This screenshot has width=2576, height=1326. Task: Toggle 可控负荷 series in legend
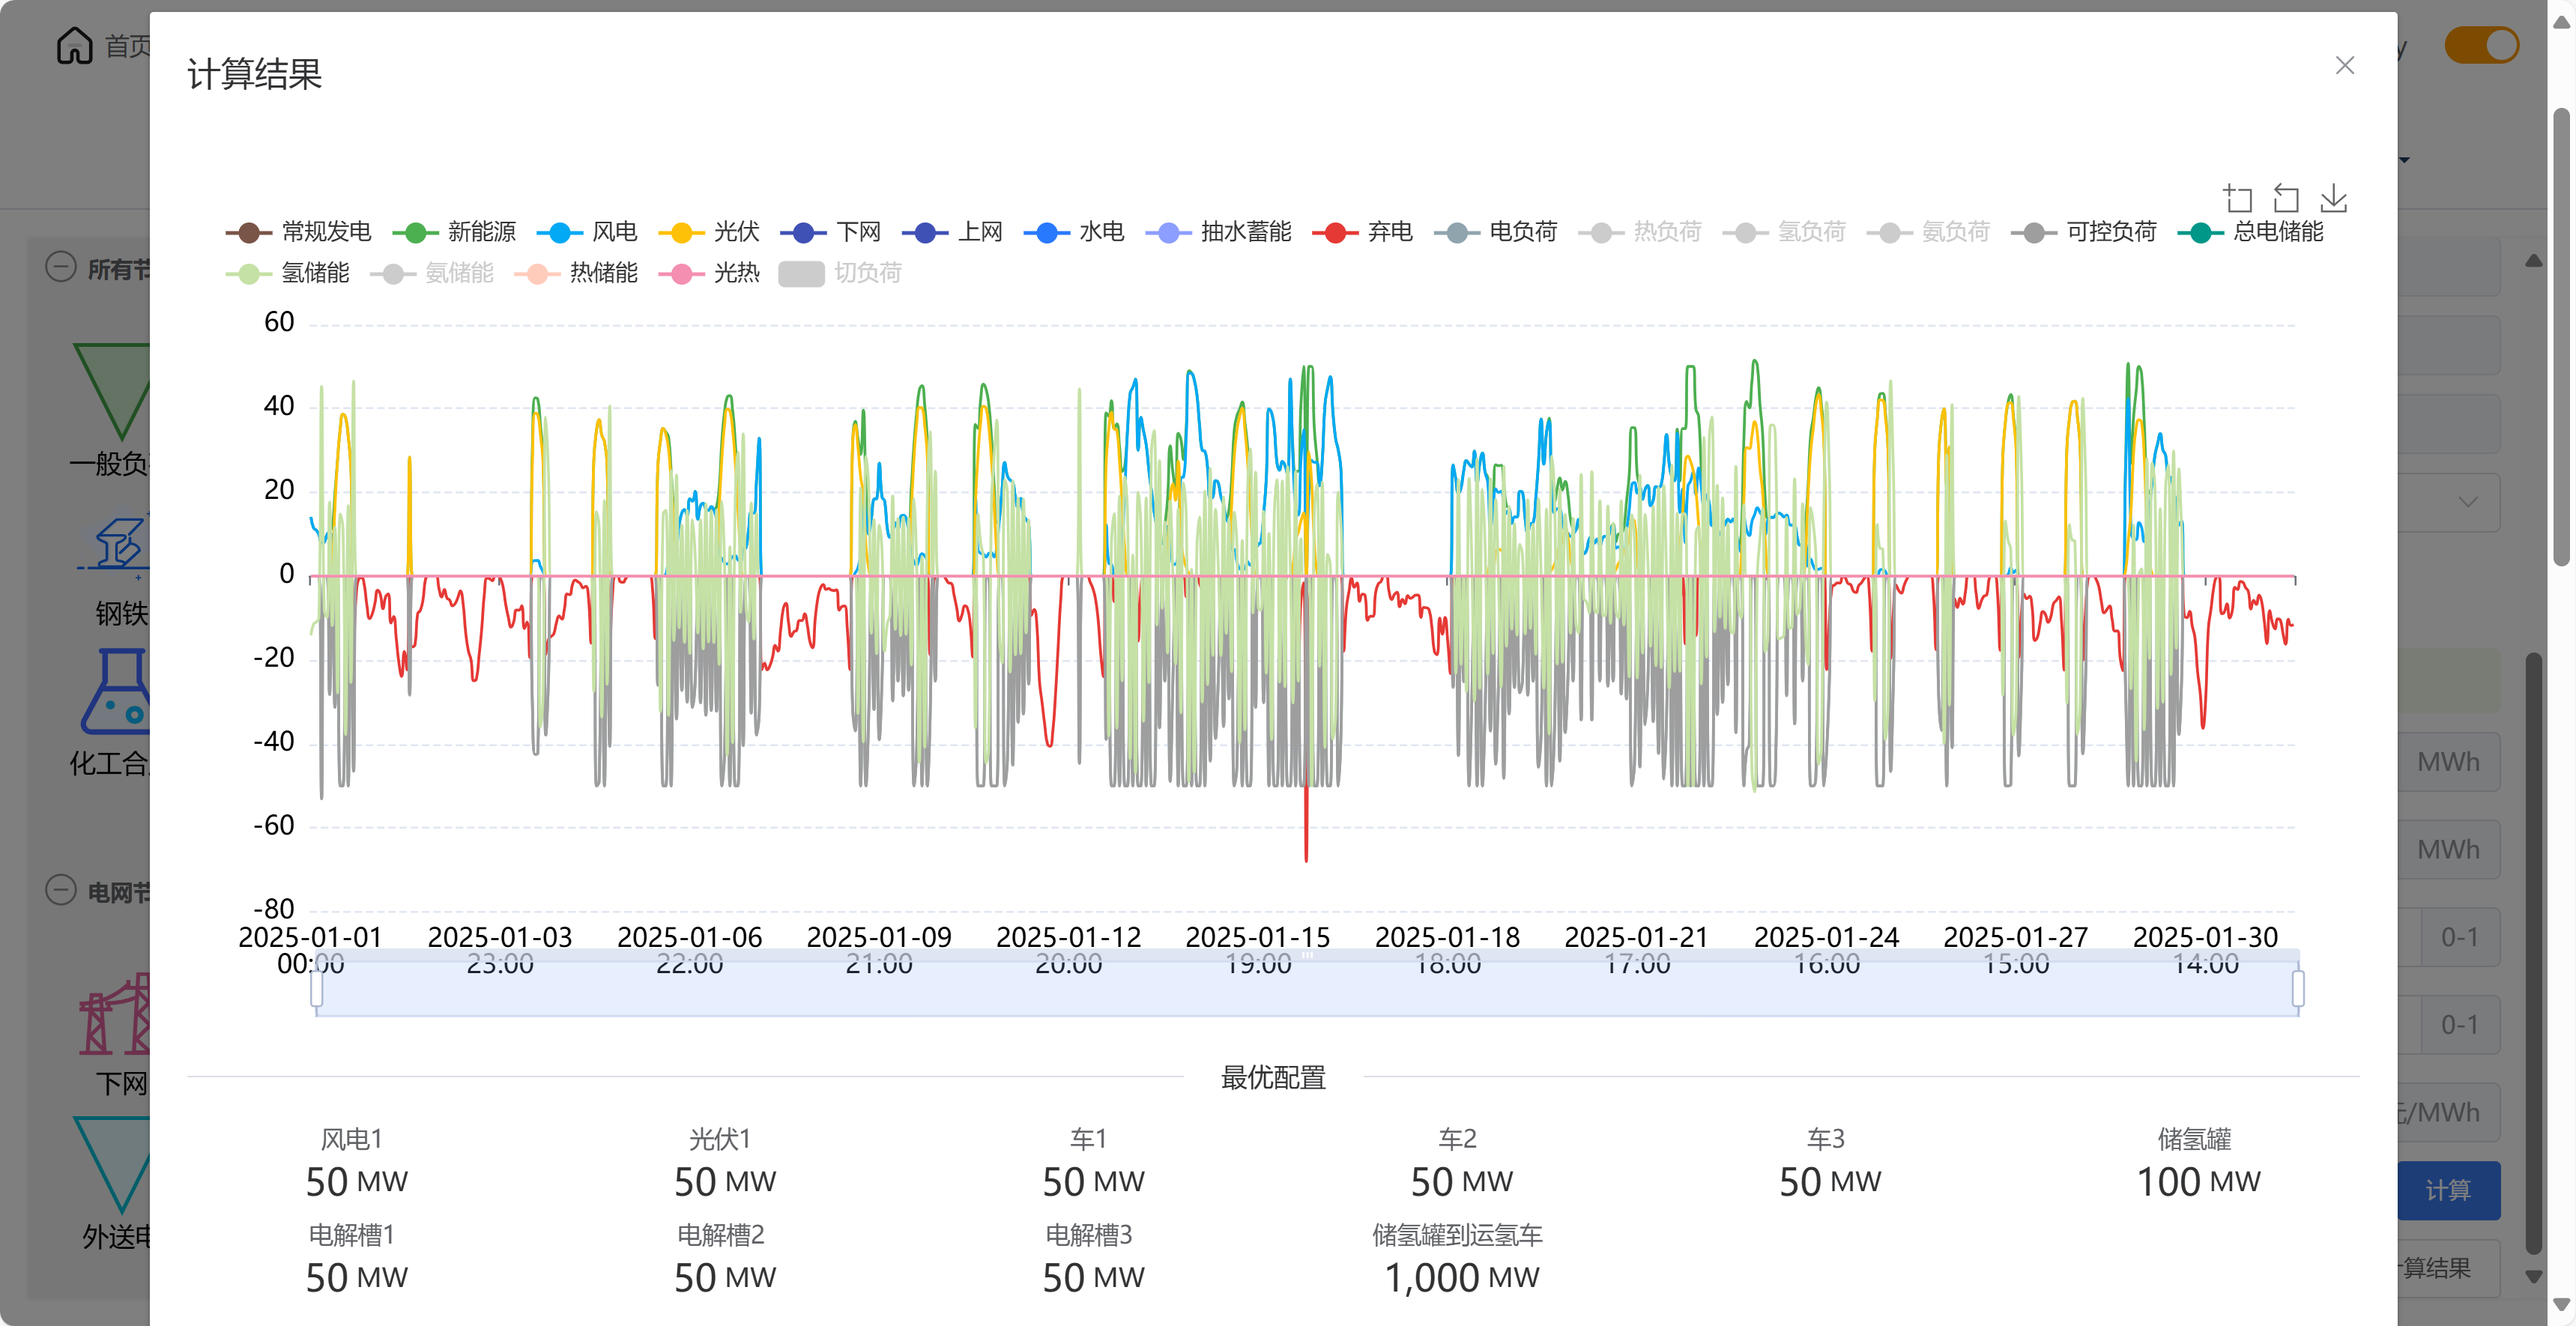(2084, 232)
